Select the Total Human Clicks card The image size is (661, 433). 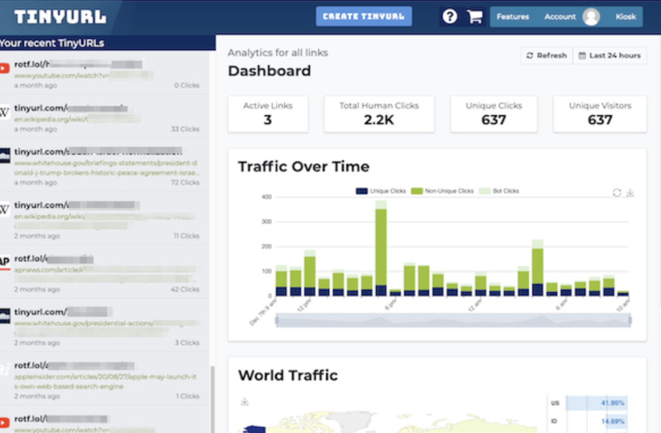(x=379, y=114)
